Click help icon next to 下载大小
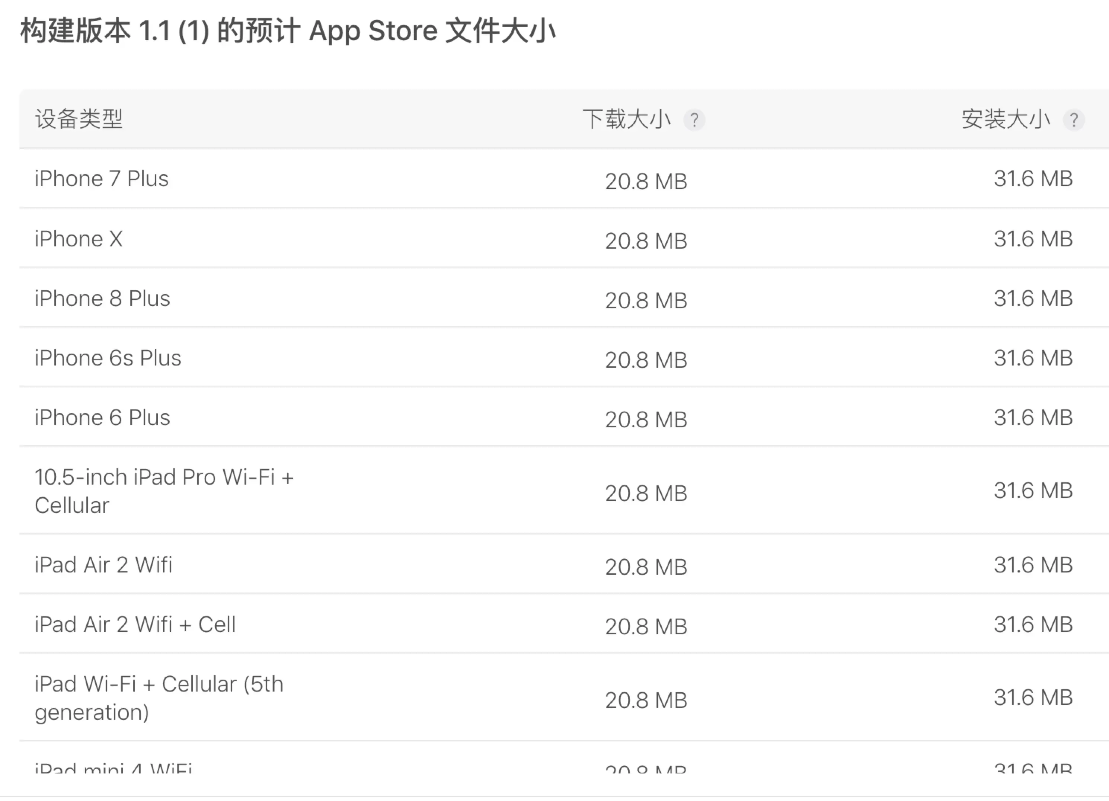Viewport: 1109px width, 801px height. click(694, 120)
